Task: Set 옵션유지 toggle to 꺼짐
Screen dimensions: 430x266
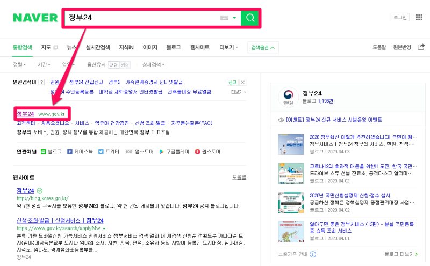Action: pos(113,64)
